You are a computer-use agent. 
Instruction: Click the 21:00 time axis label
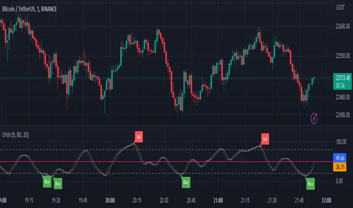[x=218, y=200]
